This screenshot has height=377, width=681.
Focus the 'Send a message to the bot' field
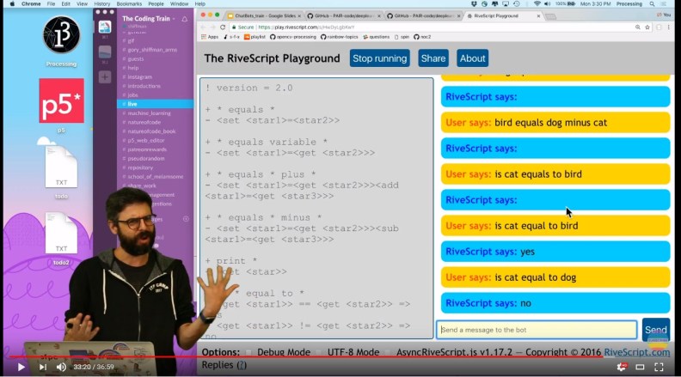point(537,330)
